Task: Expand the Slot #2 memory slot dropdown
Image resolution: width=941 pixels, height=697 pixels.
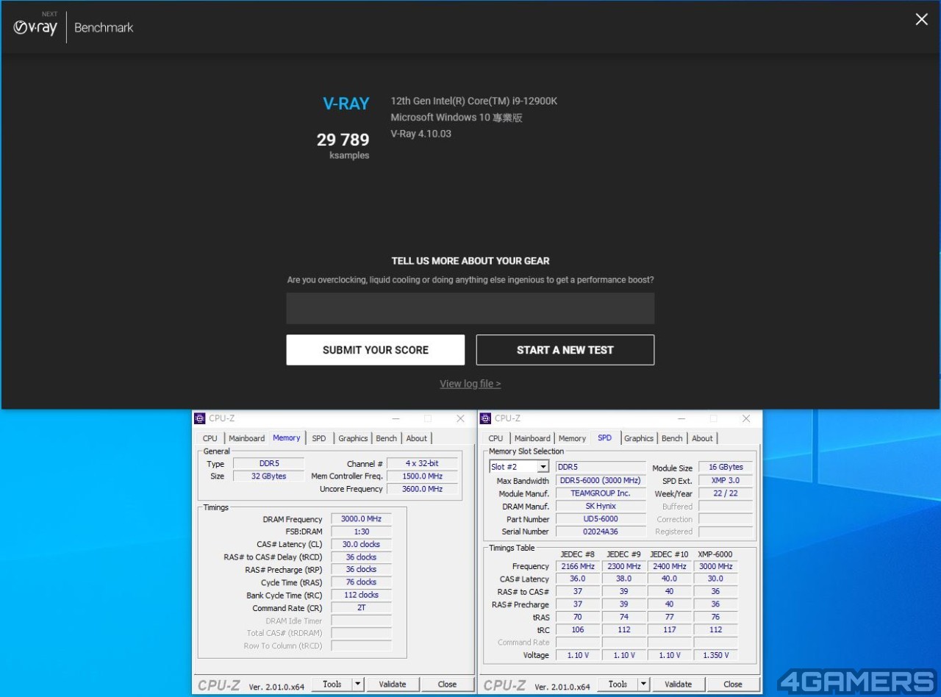Action: 543,467
